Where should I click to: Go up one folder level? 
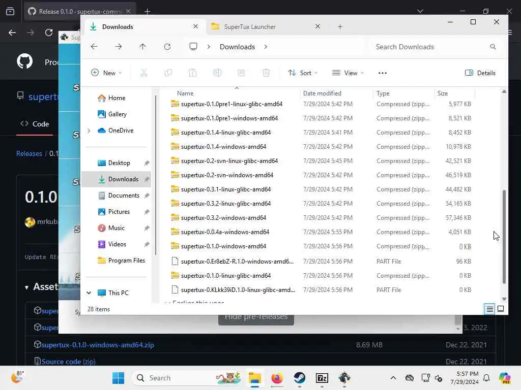(142, 47)
